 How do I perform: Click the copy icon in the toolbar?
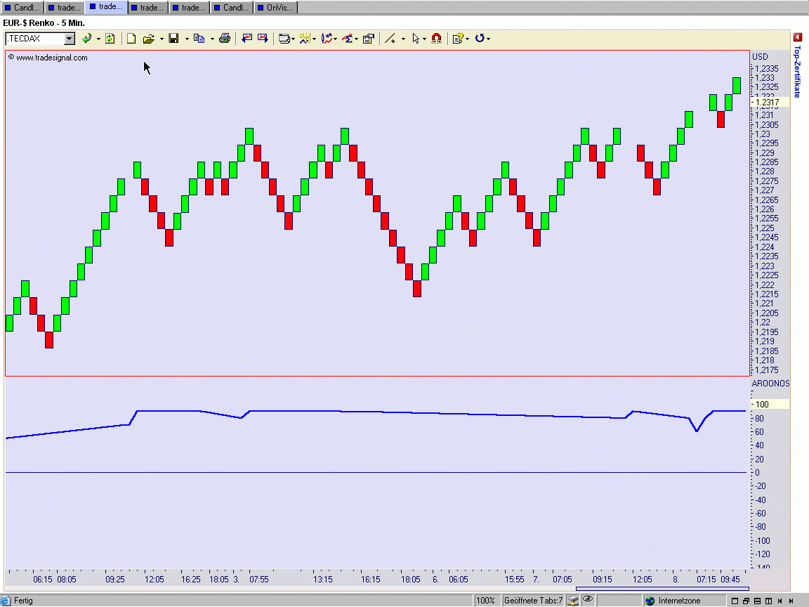click(x=199, y=39)
